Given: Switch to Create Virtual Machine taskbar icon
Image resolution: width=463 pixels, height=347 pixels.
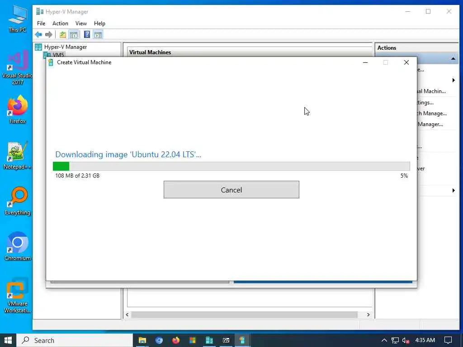Looking at the screenshot, I should coord(242,340).
